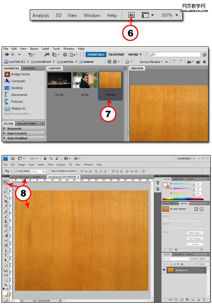This screenshot has width=212, height=307.
Task: Click the Rotate View tool in application bar
Action: click(x=57, y=158)
